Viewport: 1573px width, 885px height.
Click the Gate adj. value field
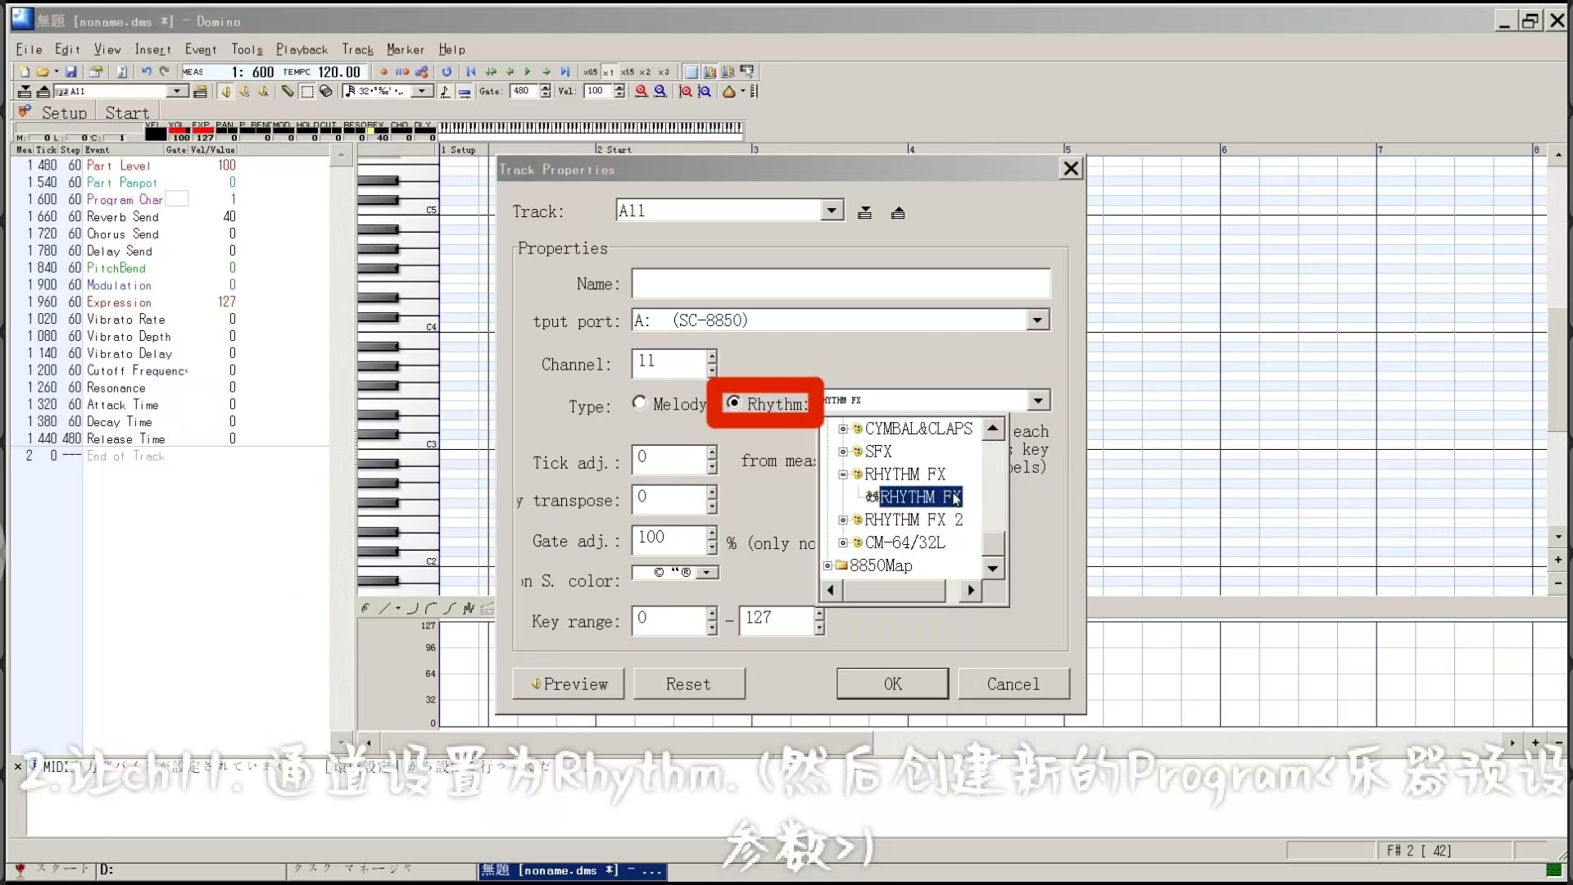669,539
